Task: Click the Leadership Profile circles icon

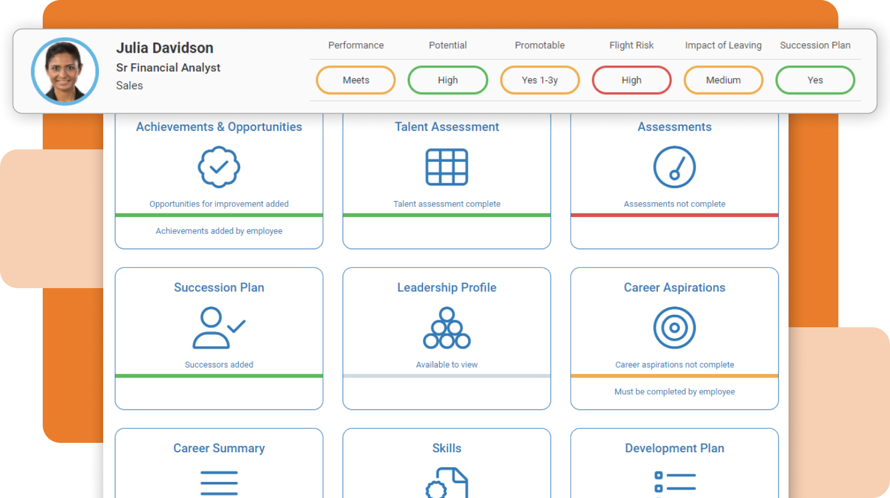Action: point(447,328)
